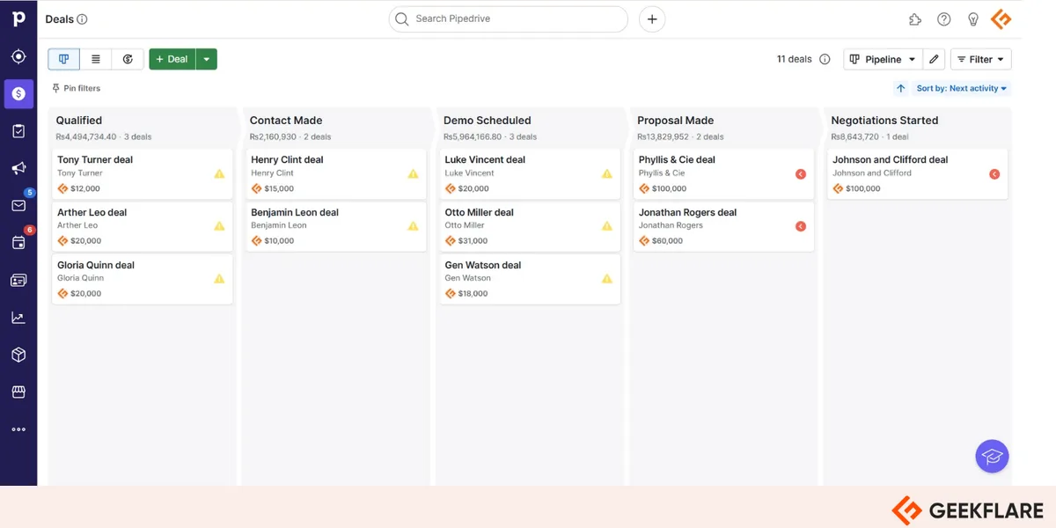Viewport: 1056px width, 528px height.
Task: Click warning icon on Luke Vincent deal
Action: [x=606, y=173]
